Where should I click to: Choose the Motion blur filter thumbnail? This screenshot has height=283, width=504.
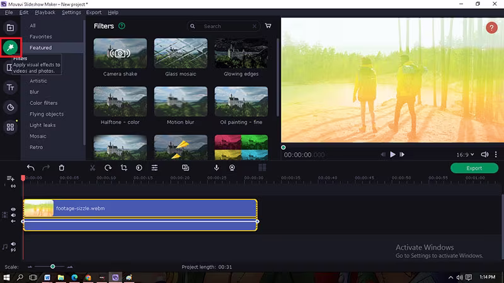(181, 101)
